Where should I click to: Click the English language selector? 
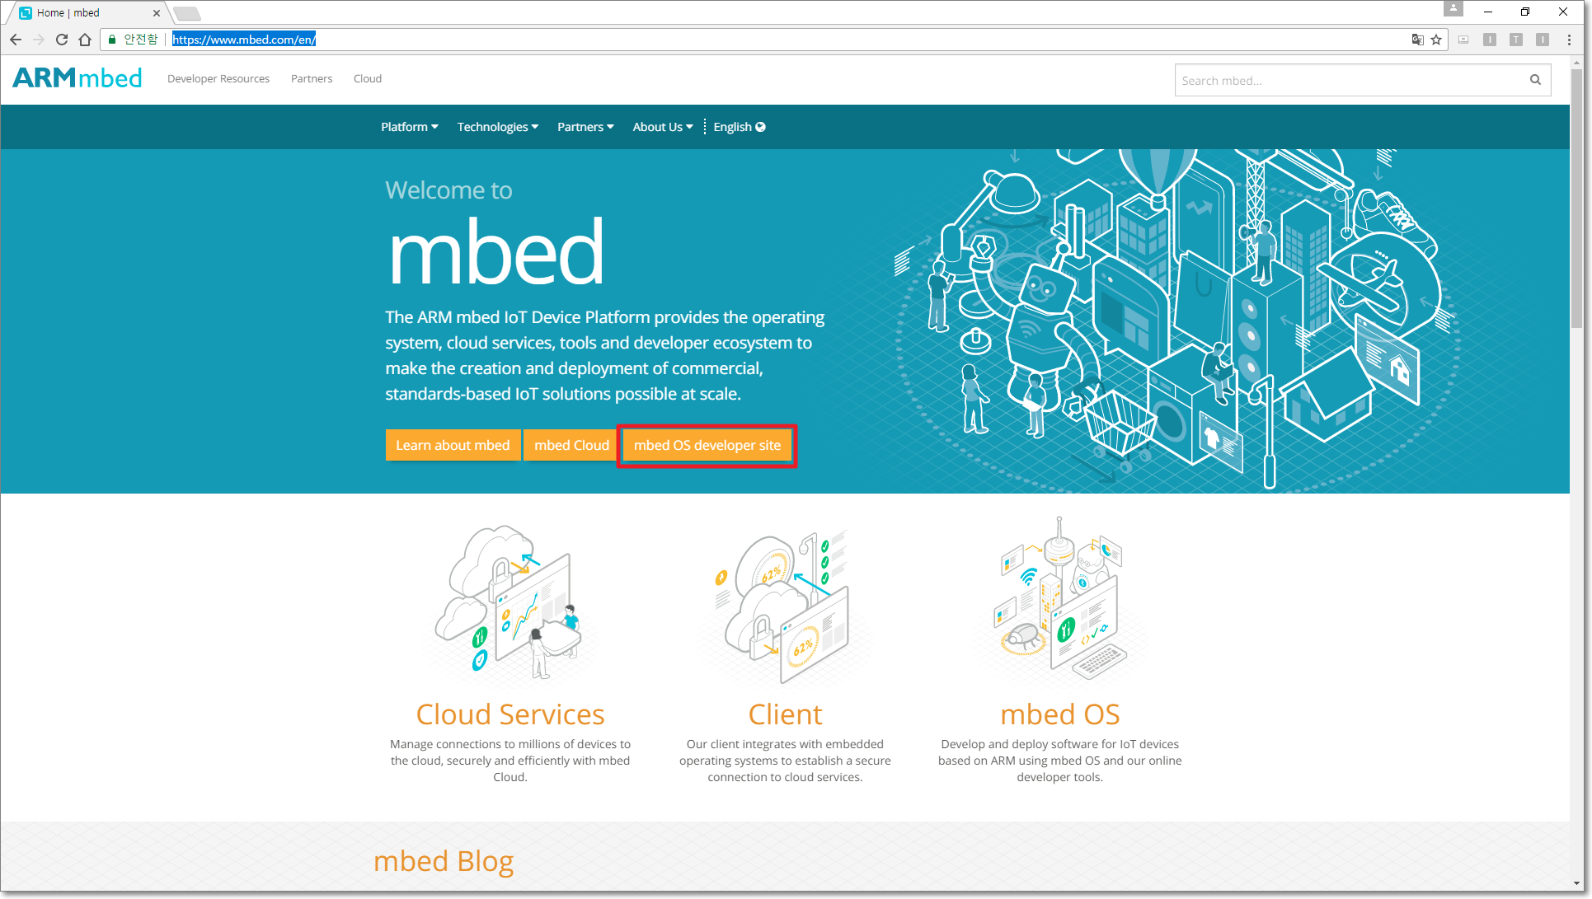pos(740,127)
